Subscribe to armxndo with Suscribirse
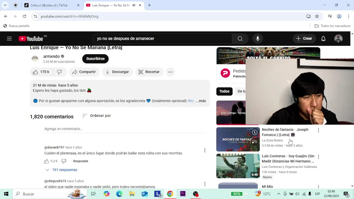Screen dimensions: 354x199 tap(95, 59)
